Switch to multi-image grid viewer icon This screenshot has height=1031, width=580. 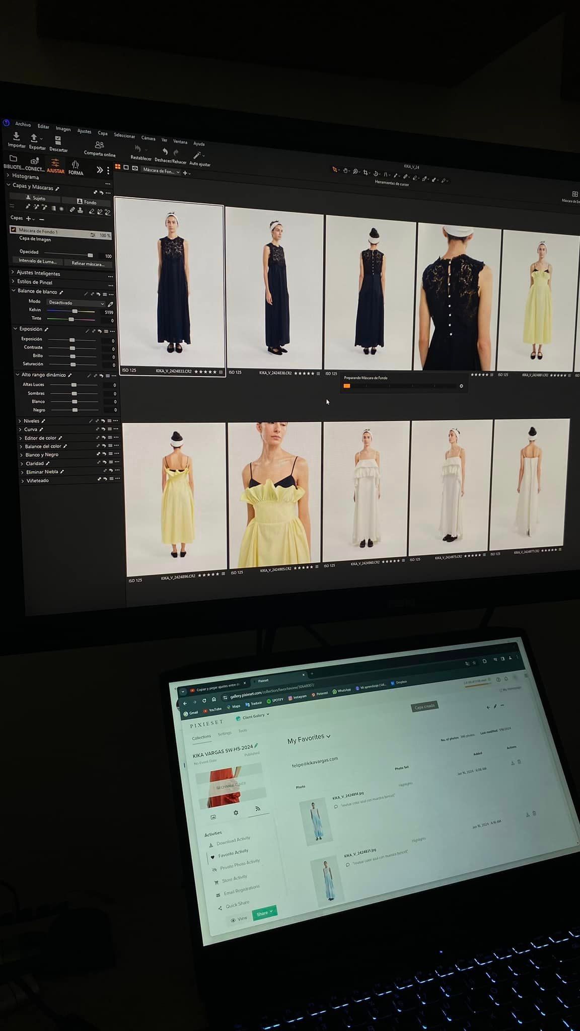point(118,167)
